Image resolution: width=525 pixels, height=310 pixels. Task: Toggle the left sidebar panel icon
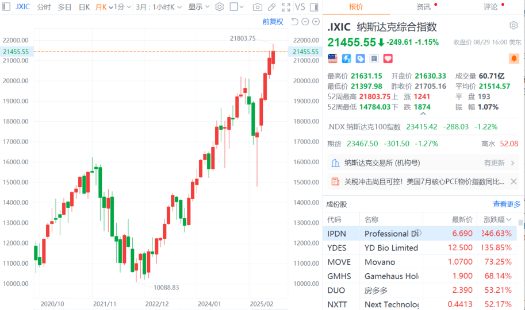(6, 6)
